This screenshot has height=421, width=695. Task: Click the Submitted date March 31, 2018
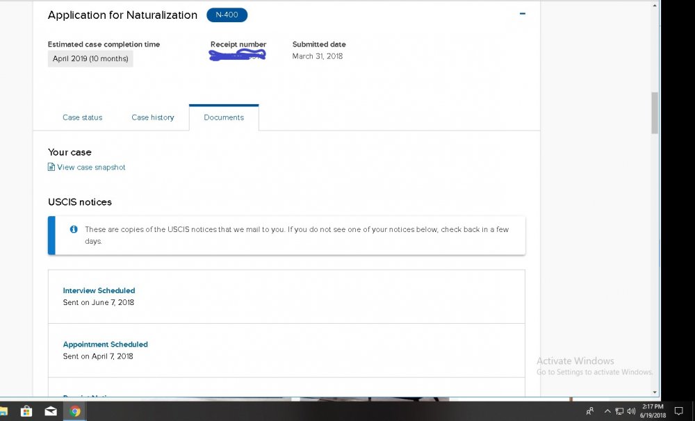pos(318,56)
